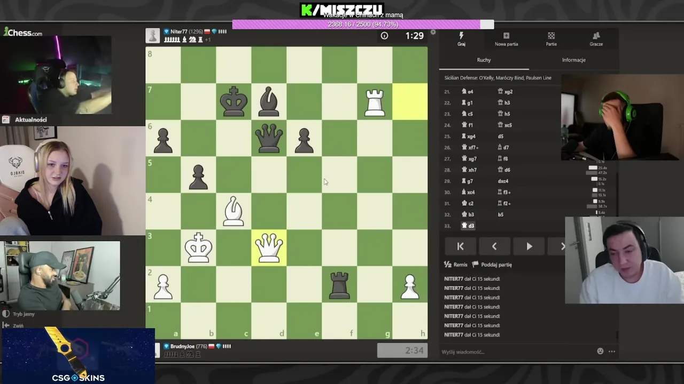Offer a draw with Remis

tap(456, 265)
